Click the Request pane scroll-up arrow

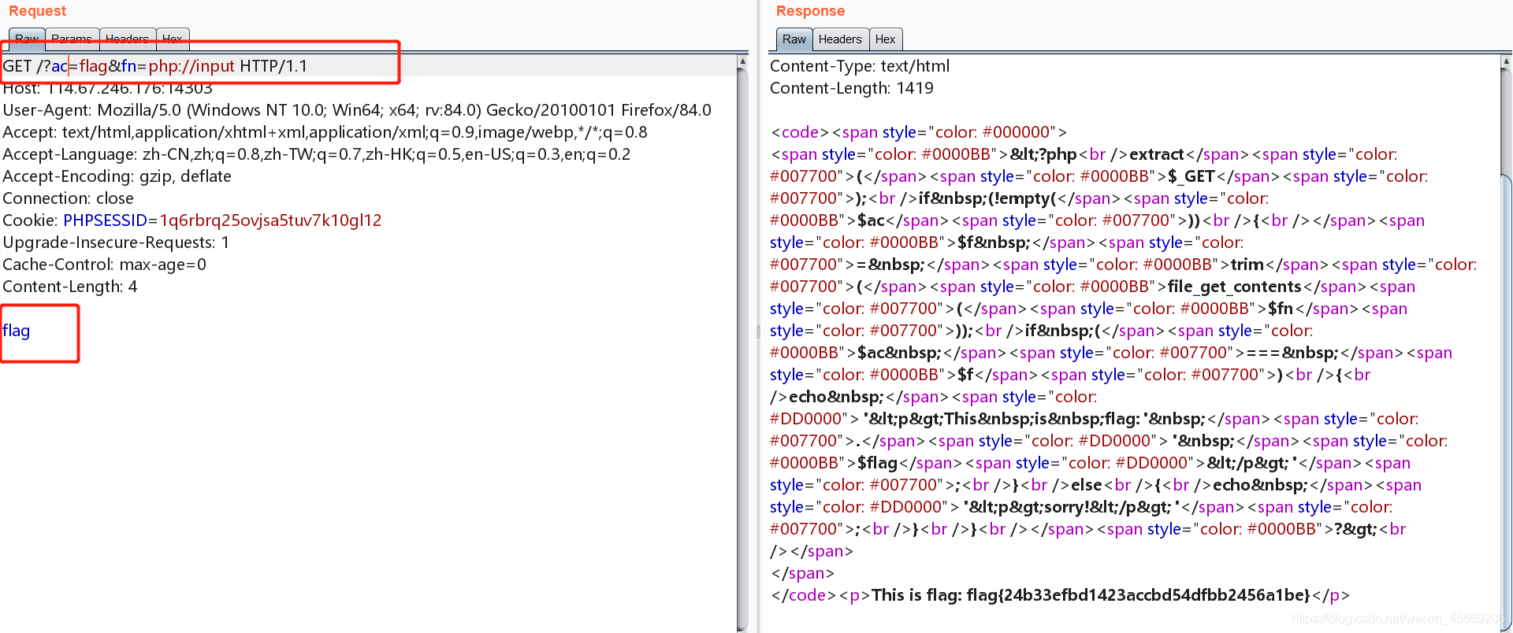742,61
